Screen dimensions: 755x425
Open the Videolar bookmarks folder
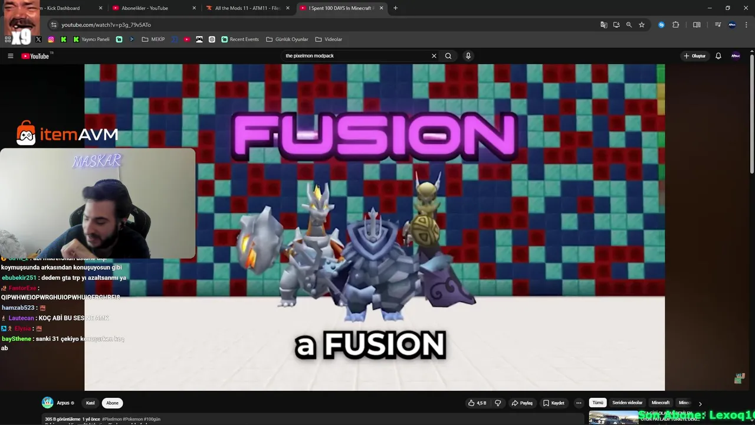329,40
